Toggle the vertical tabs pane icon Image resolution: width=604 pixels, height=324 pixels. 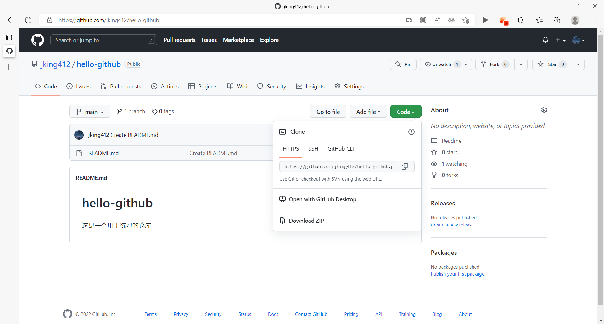pos(9,37)
